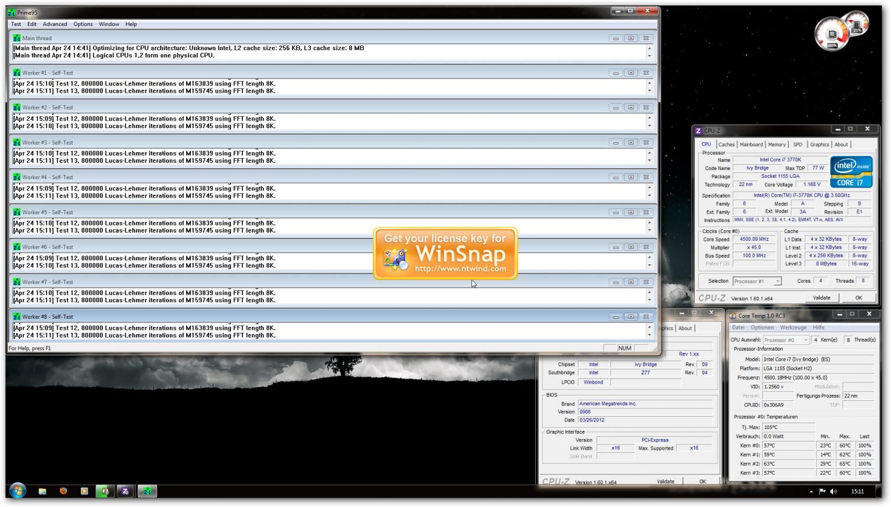Viewport: 891px width, 507px height.
Task: Open the Optionen menu in Core Temp
Action: click(762, 328)
